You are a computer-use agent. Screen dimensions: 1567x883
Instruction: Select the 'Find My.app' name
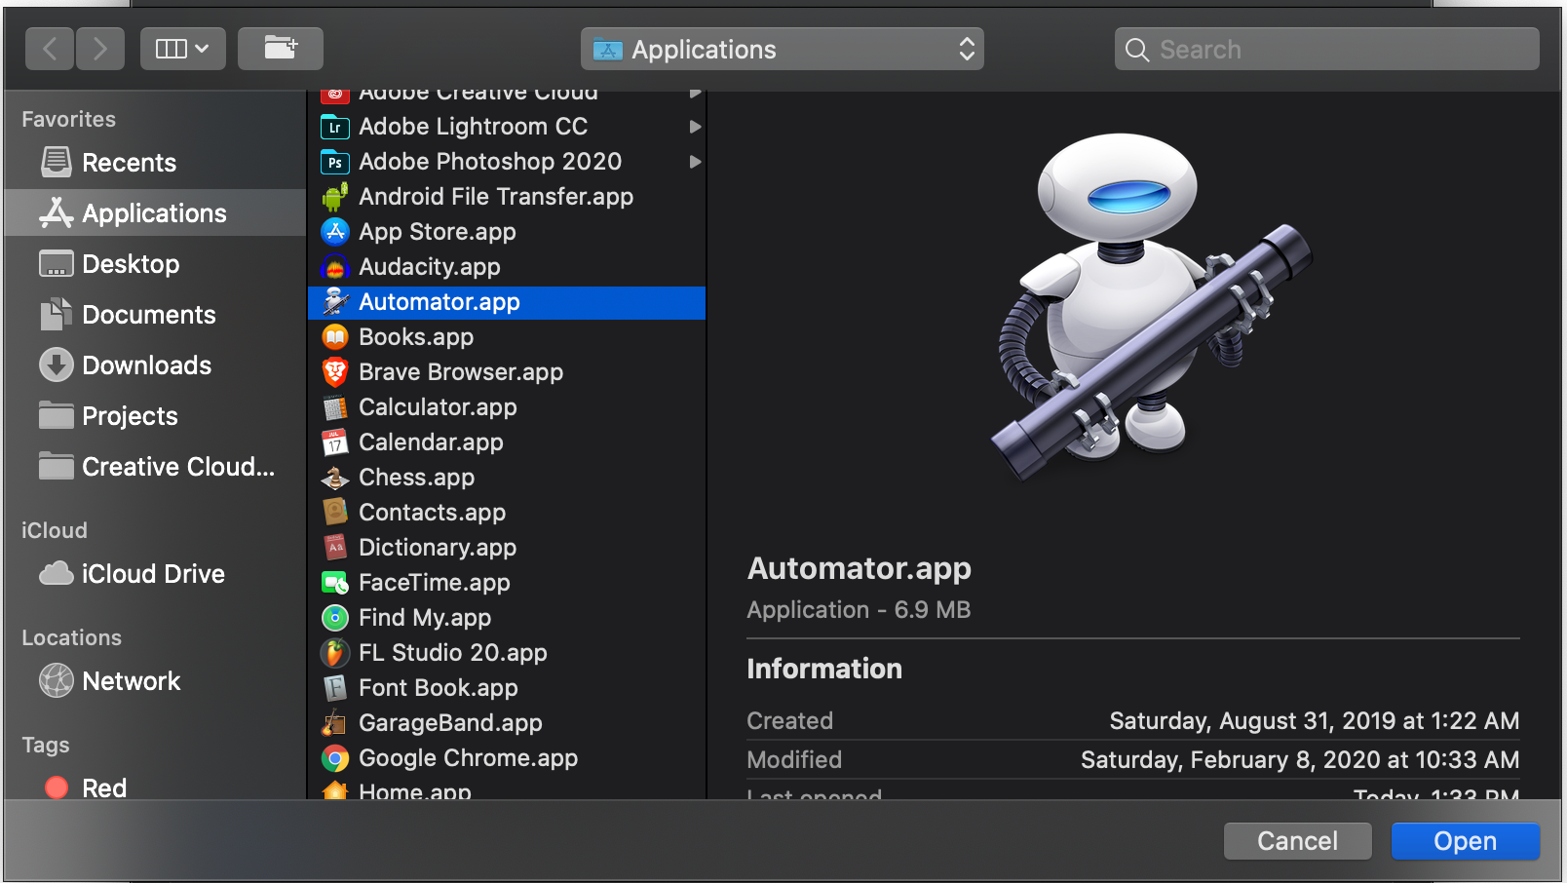(x=425, y=618)
